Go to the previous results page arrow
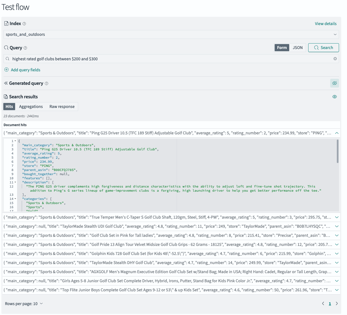 [323, 303]
